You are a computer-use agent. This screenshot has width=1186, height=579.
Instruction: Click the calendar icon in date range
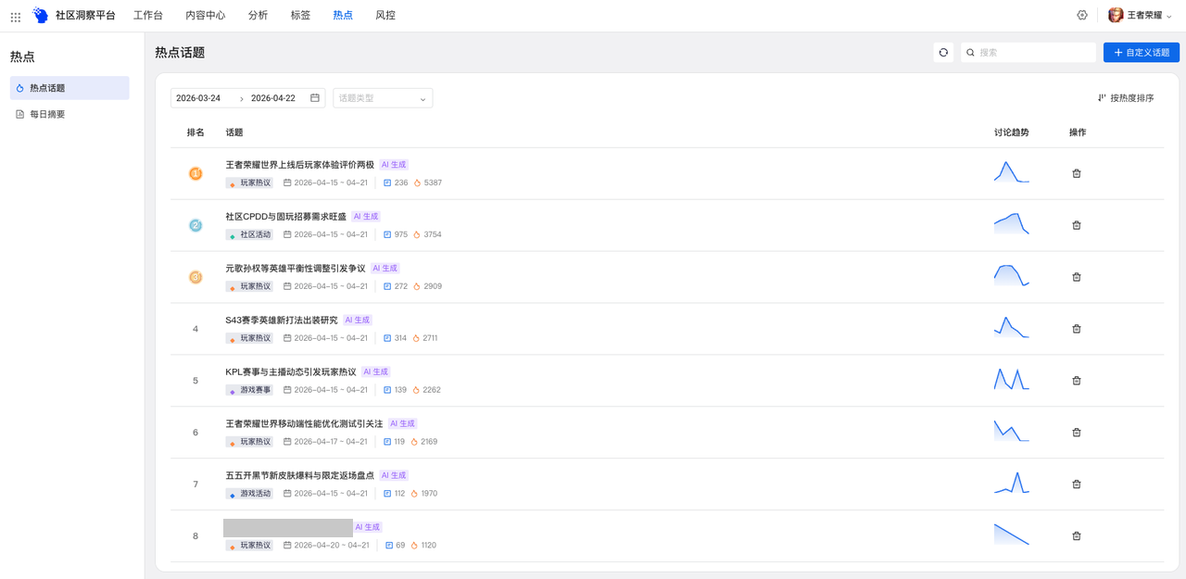[x=315, y=97]
